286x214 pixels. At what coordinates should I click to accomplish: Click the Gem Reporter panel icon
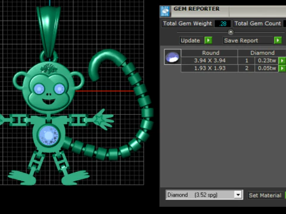click(165, 11)
